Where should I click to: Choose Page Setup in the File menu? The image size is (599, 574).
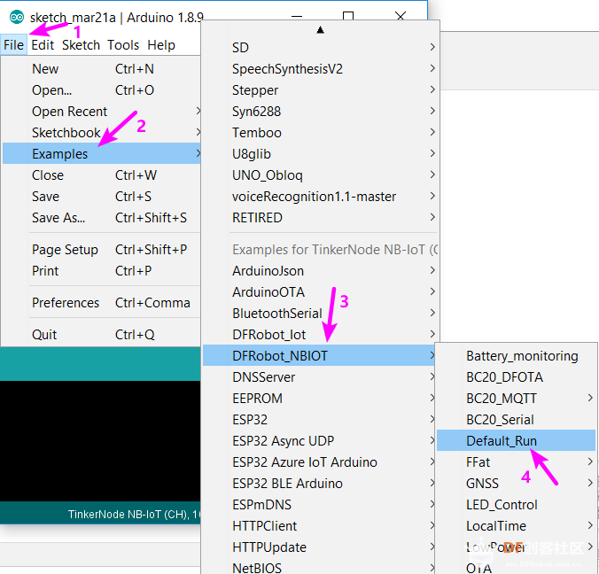(x=102, y=250)
